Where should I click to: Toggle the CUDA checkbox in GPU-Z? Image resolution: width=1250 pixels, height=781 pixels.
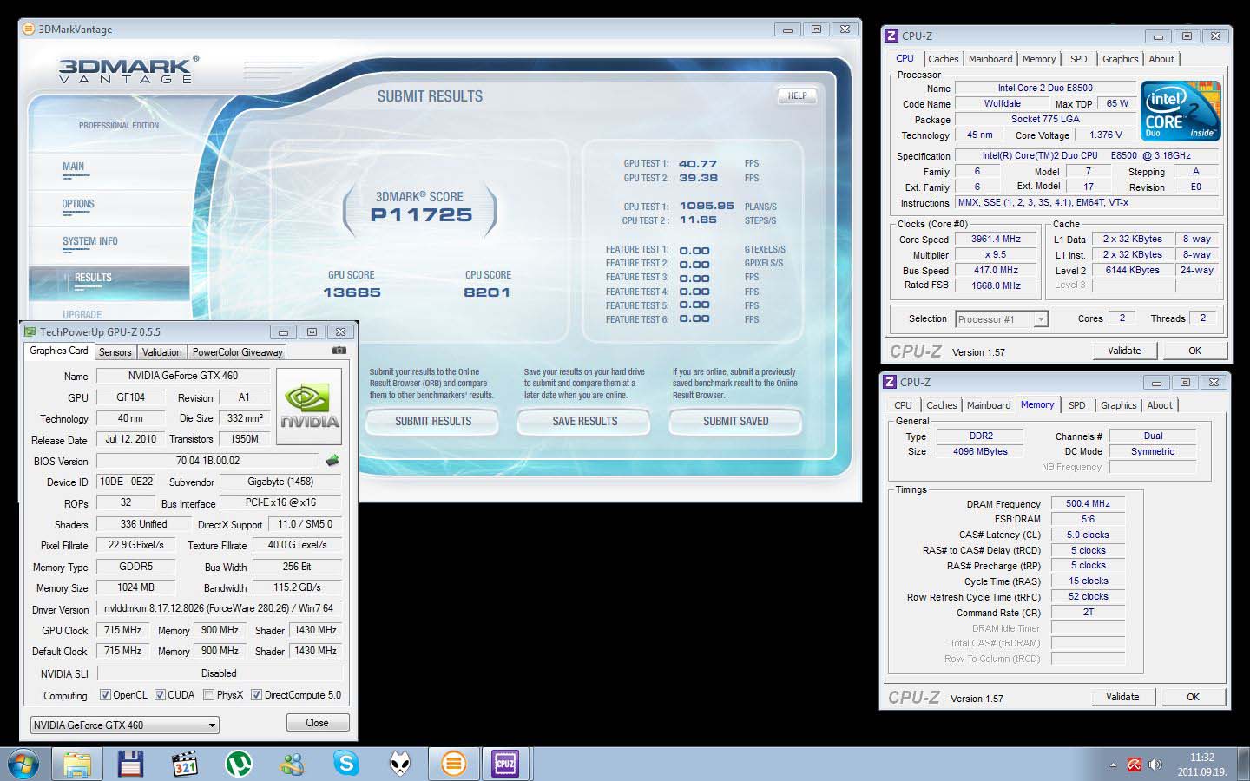160,695
